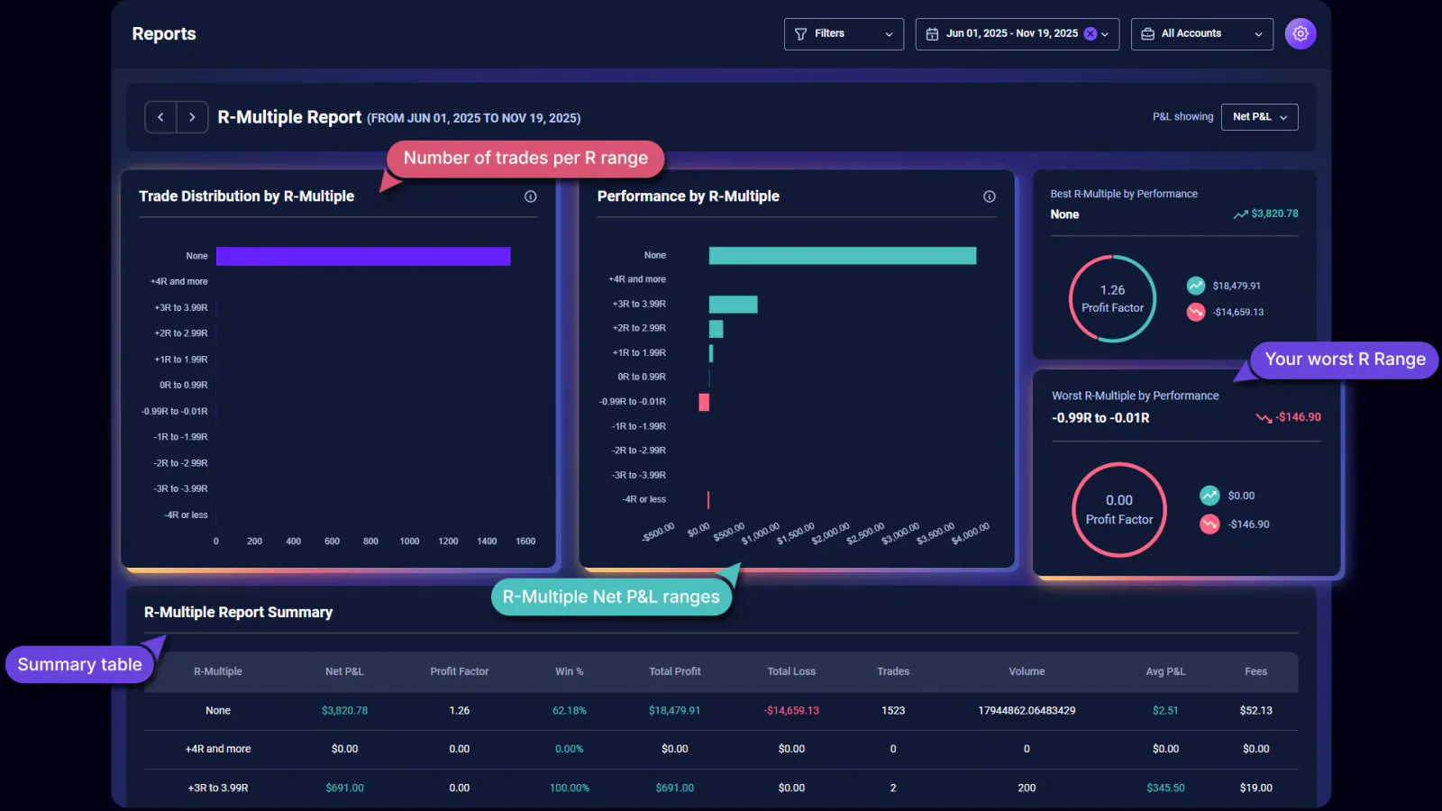
Task: Click the +2R to 2.99R teal bar
Action: (716, 329)
